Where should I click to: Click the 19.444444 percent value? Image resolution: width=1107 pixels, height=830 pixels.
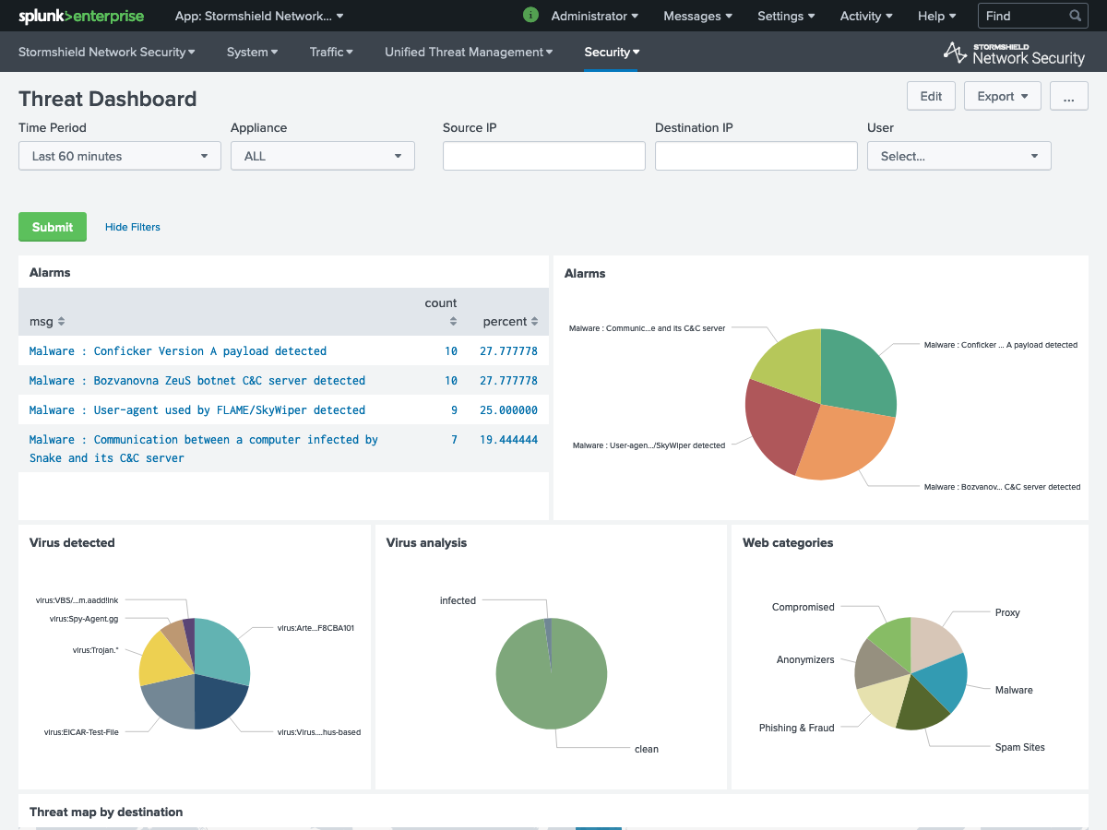(509, 439)
